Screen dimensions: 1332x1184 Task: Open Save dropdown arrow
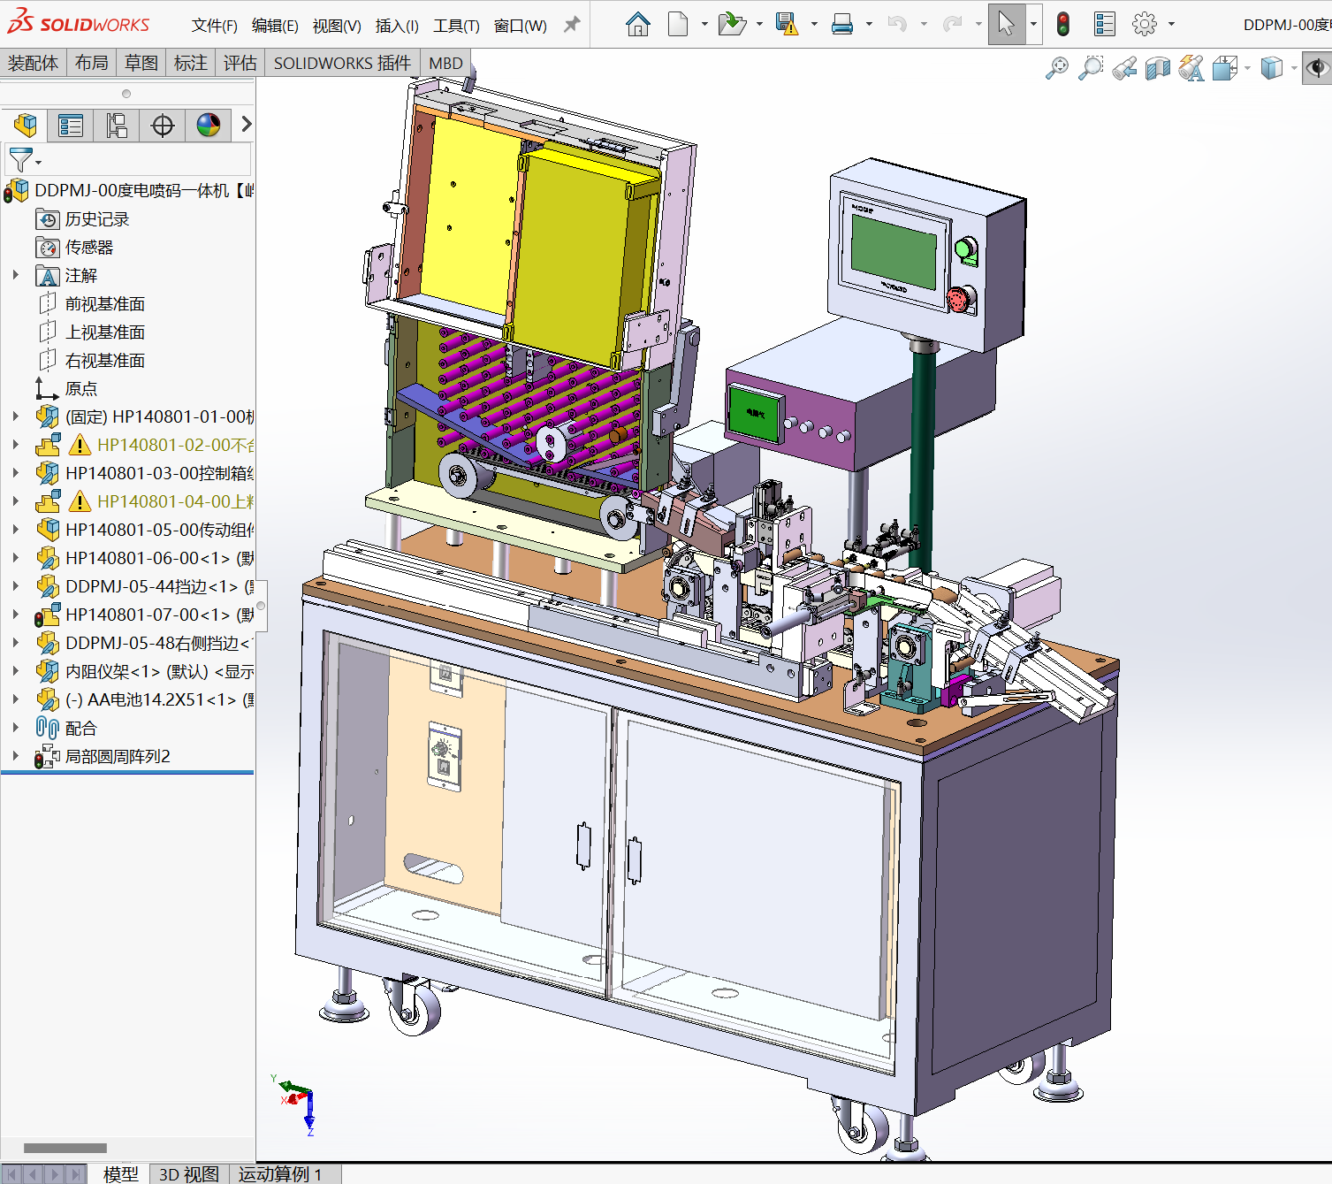coord(814,24)
